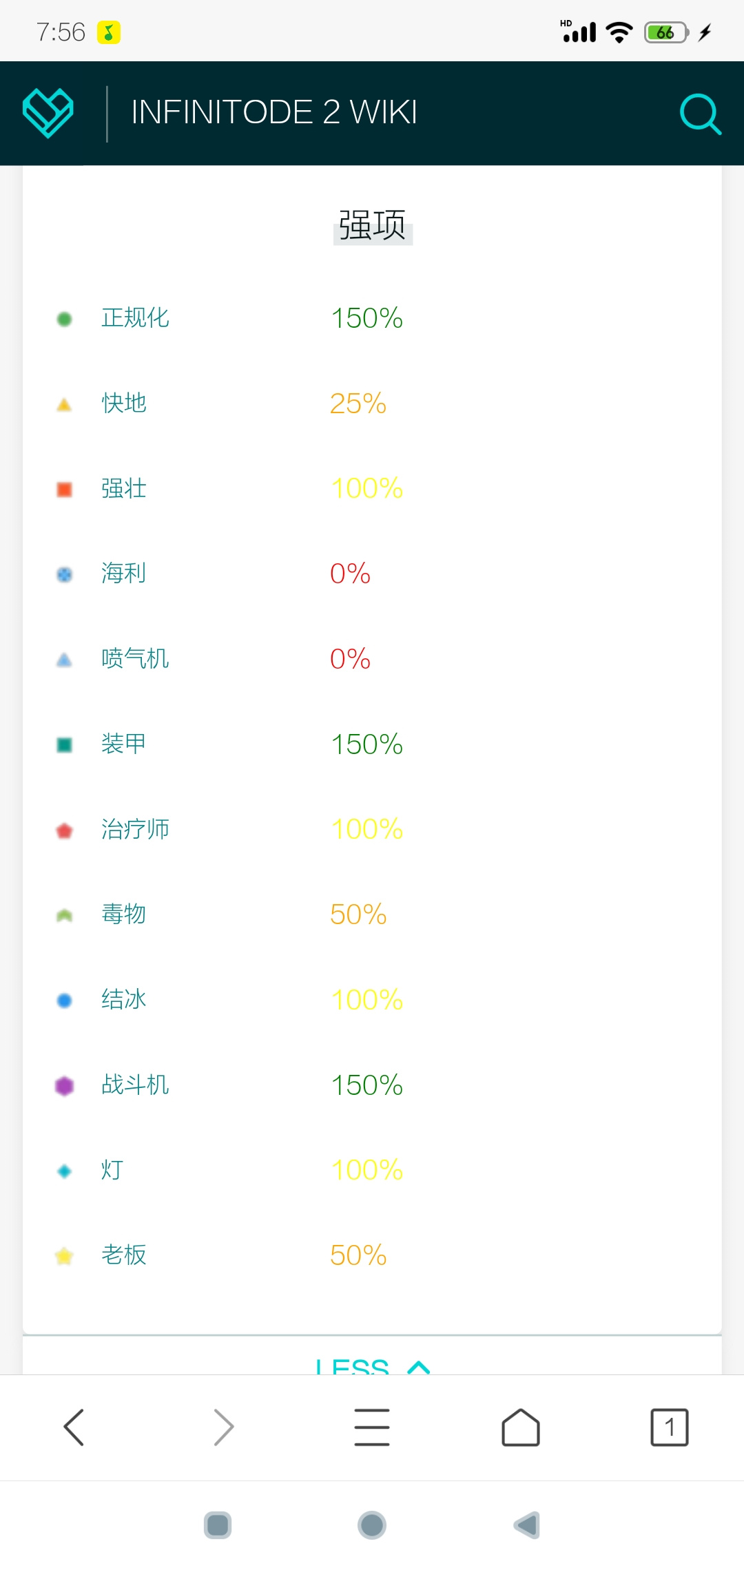Open the 结冰 enemy link
Screen dimensions: 744x1570
123,999
